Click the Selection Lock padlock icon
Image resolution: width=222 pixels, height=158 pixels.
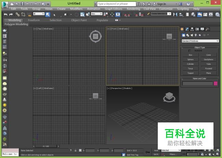coord(75,150)
